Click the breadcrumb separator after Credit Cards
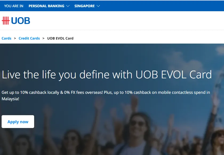This screenshot has height=155, width=224. click(x=43, y=38)
